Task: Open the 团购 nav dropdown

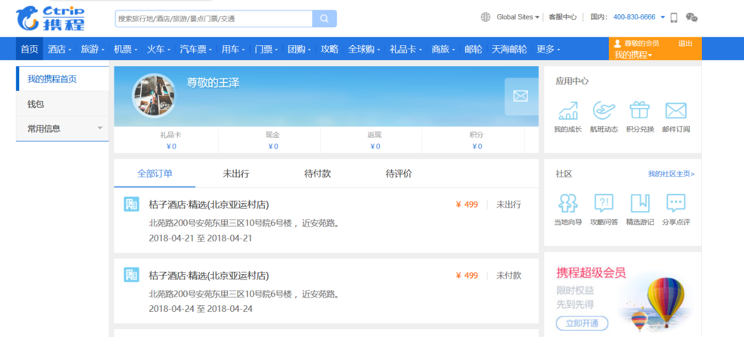Action: [299, 49]
